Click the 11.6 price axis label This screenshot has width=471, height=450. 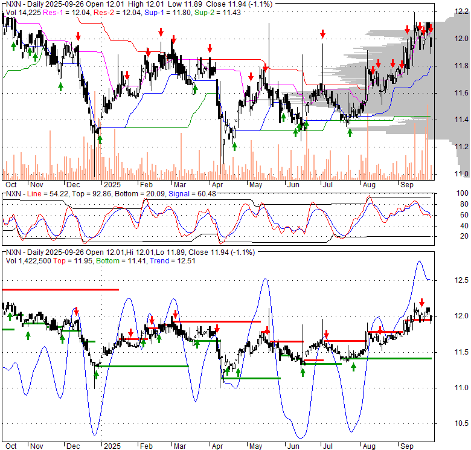(461, 93)
